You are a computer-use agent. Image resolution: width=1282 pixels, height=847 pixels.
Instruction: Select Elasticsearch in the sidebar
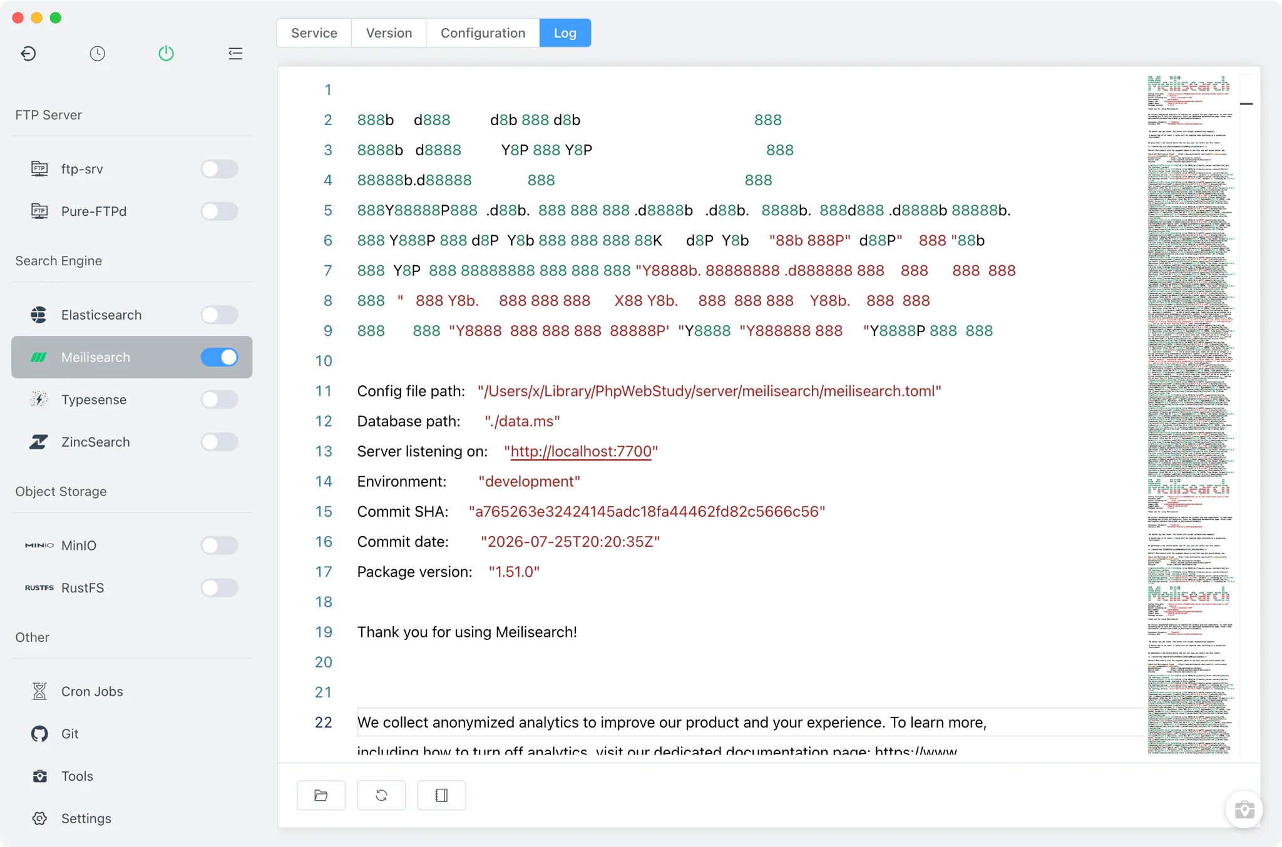tap(131, 315)
